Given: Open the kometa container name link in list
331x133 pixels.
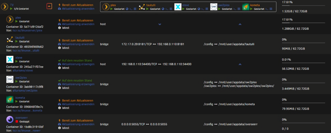Looking at the screenshot, I should [20, 98].
